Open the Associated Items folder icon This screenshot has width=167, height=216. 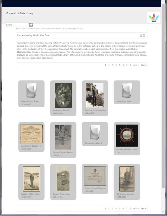[127, 90]
